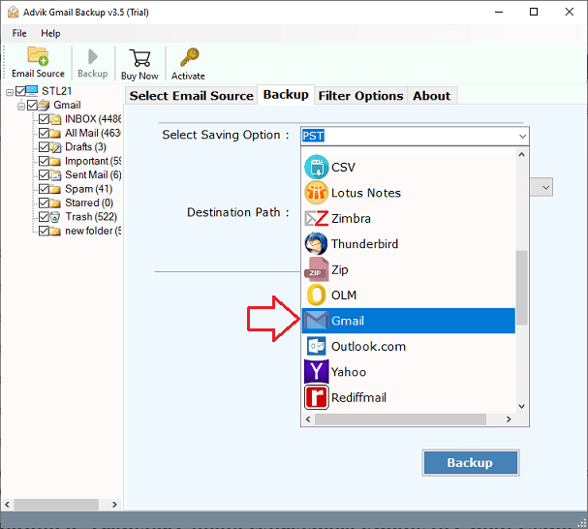Screen dimensions: 588x529
Task: Open the File menu
Action: tap(19, 33)
